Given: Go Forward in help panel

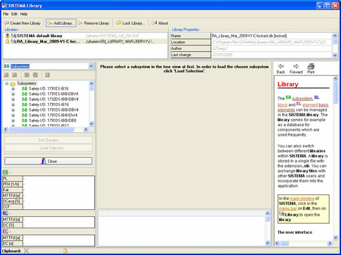Looking at the screenshot, I should tap(296, 69).
